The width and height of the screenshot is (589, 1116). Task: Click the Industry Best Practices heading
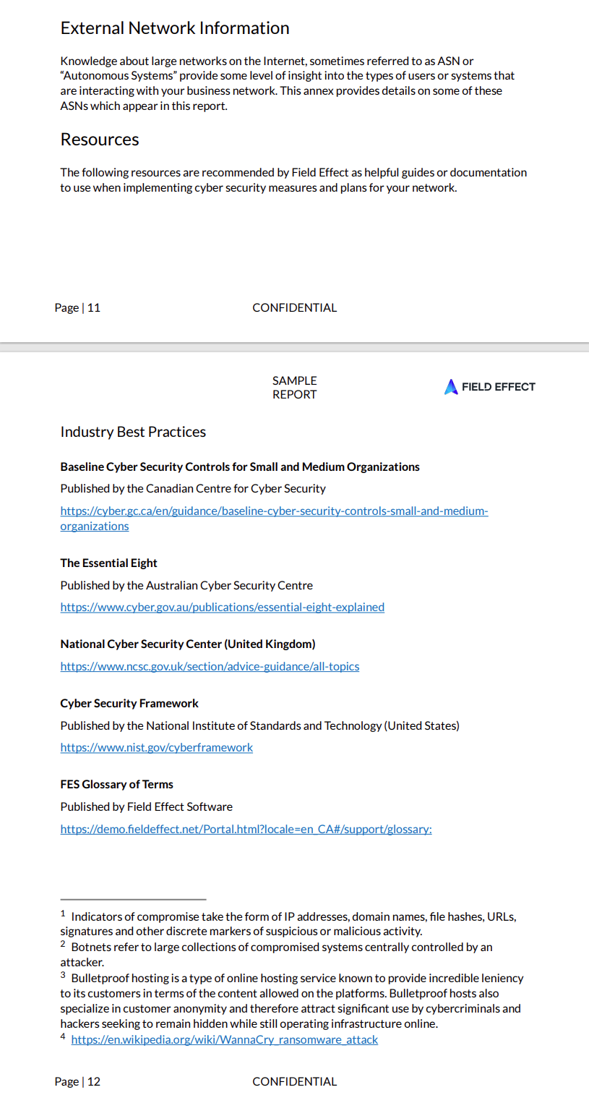pos(133,432)
